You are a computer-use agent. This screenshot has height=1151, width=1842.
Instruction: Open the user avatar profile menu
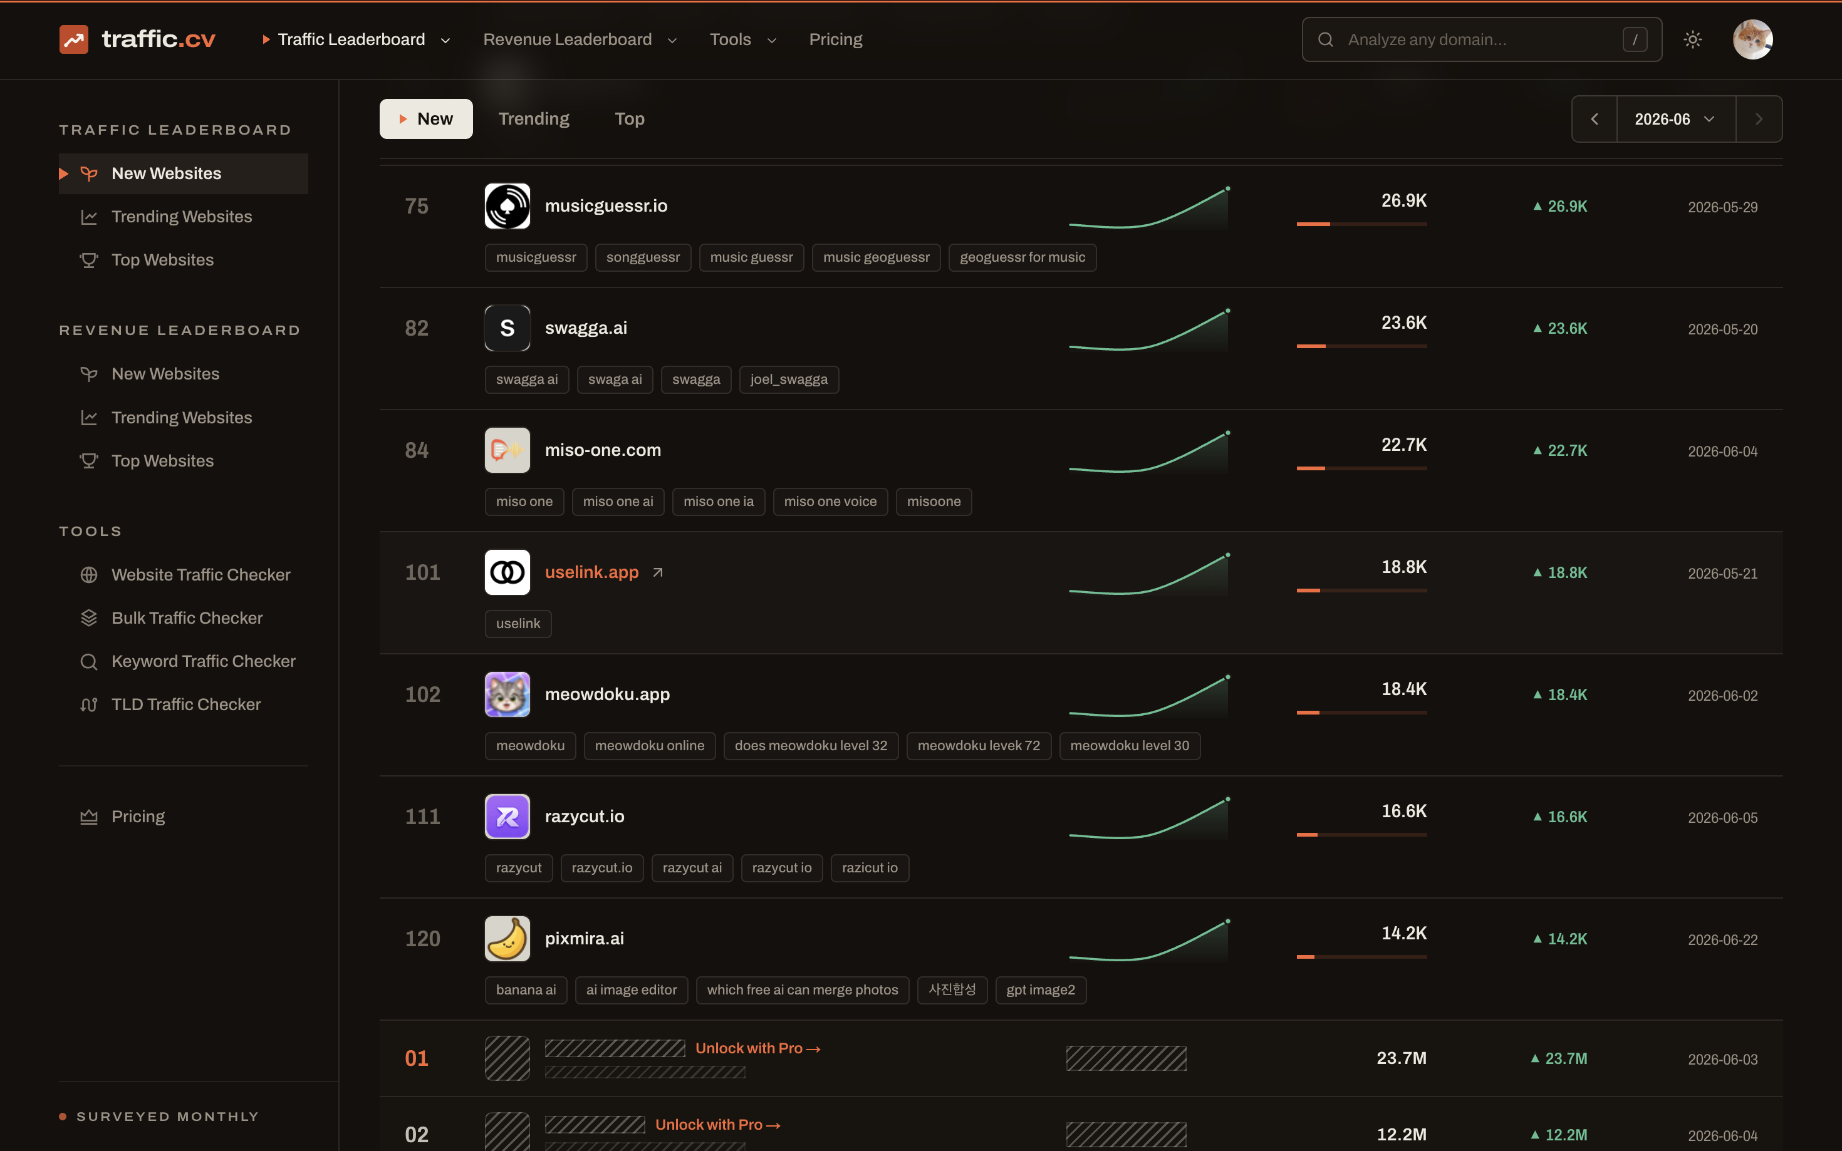point(1752,39)
